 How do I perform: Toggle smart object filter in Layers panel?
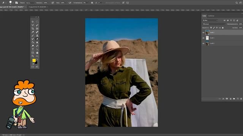coord(237,20)
